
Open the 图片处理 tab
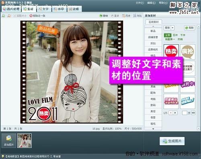pyautogui.click(x=11, y=9)
